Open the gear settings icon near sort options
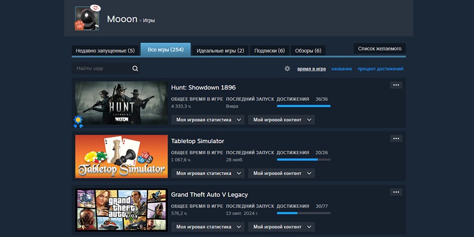This screenshot has width=474, height=237. coord(287,68)
